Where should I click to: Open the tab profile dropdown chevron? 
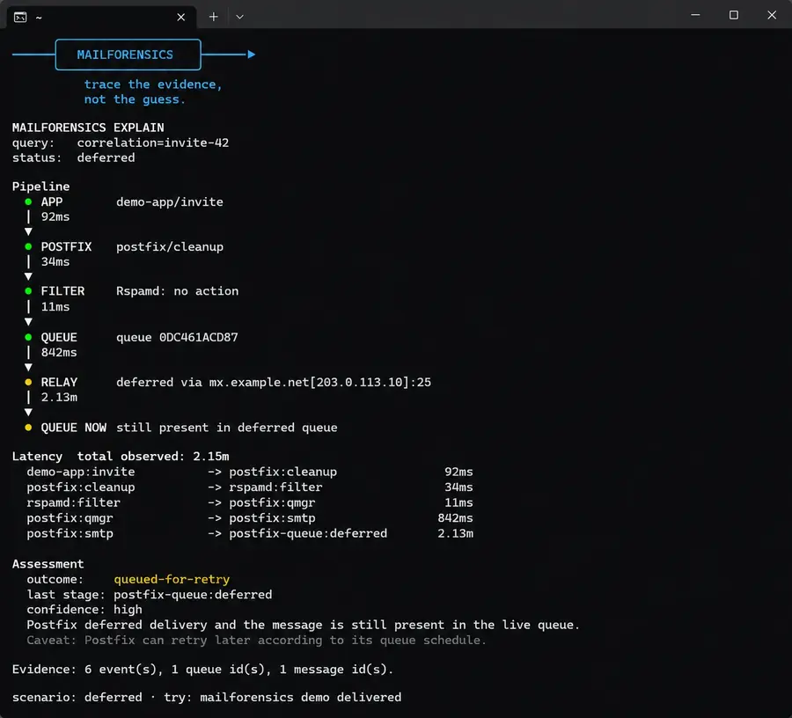[x=239, y=17]
